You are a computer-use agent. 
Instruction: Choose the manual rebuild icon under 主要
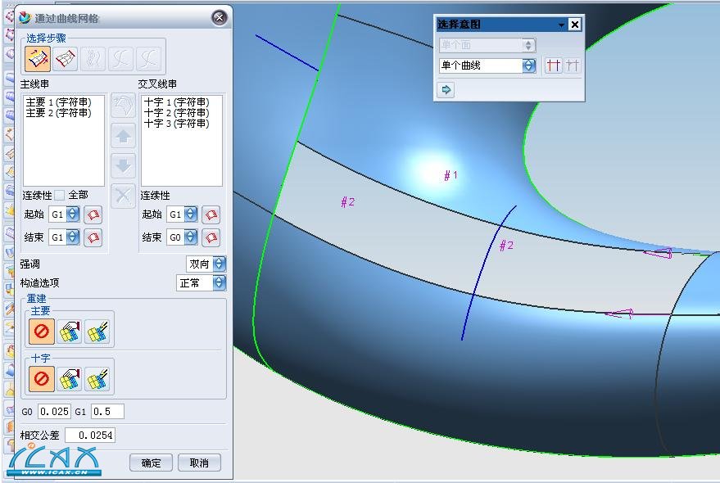(x=70, y=332)
